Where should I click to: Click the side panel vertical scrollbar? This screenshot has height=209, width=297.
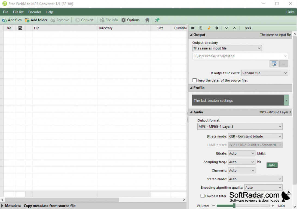295,110
